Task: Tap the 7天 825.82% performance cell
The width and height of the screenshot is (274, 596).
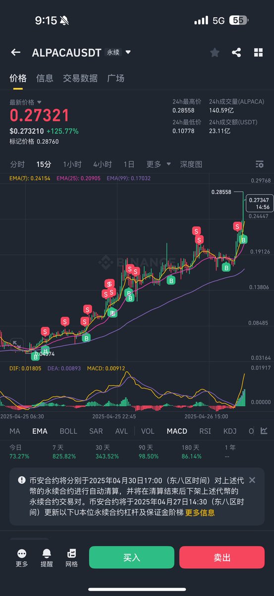Action: [x=65, y=452]
